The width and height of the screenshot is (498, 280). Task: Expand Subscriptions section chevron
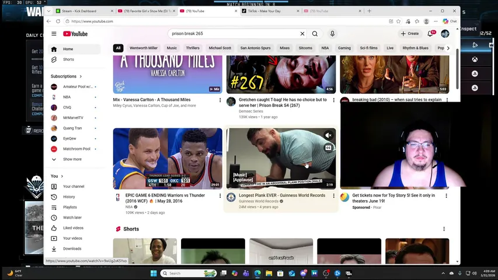(81, 76)
